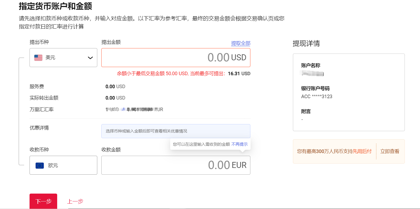Dismiss tooltip via 不再提示
420x209 pixels.
240,144
